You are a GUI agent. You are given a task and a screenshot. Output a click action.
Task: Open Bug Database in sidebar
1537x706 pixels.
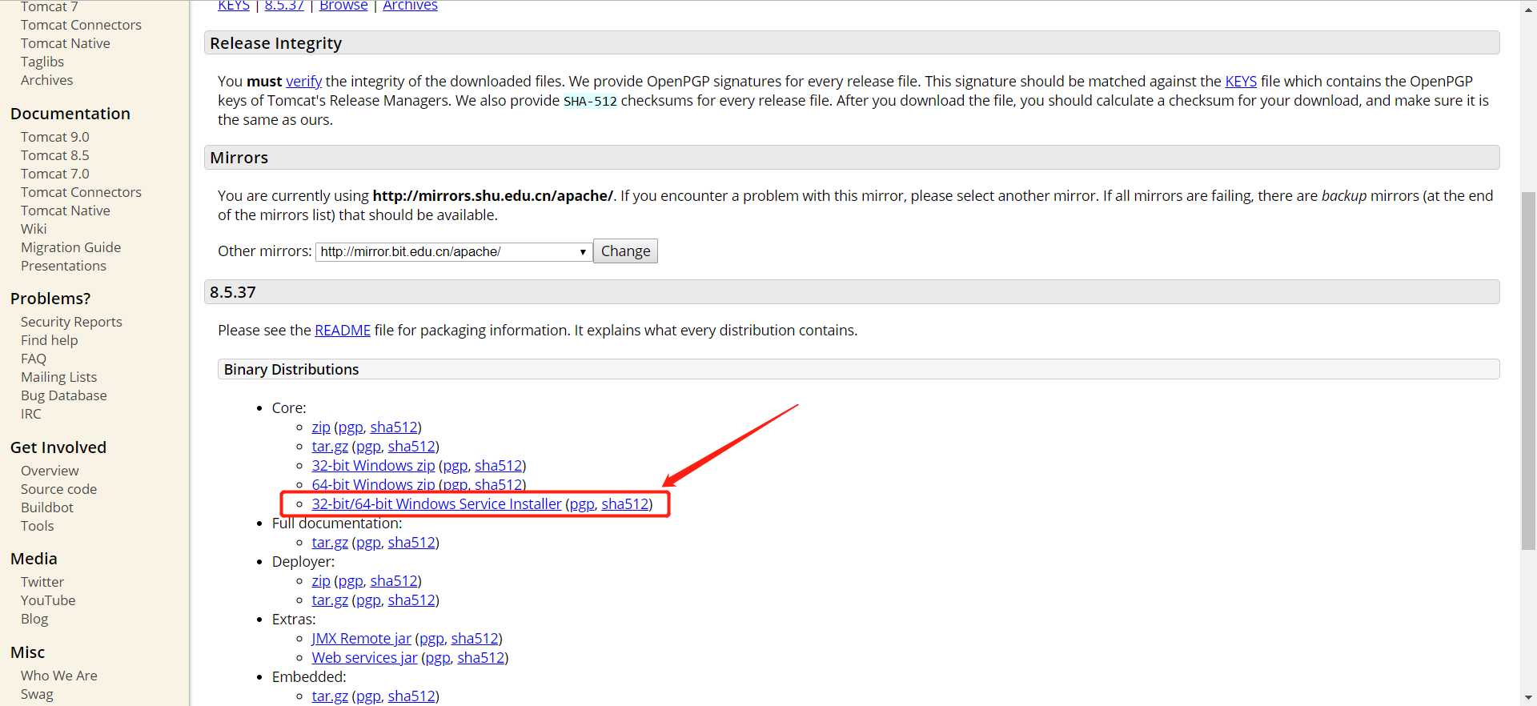click(x=64, y=395)
